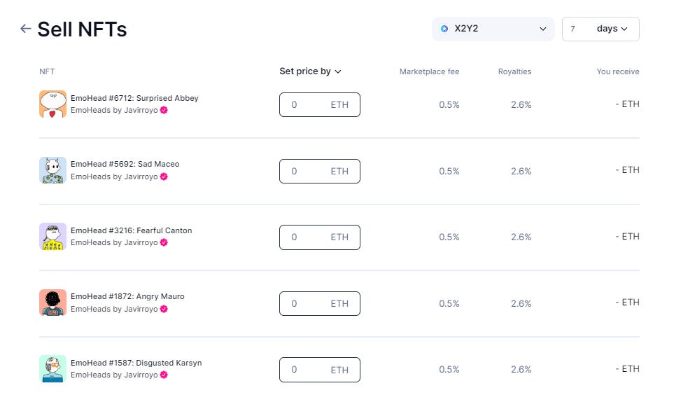Expand the Set price by dropdown
Image resolution: width=674 pixels, height=409 pixels.
pos(310,71)
